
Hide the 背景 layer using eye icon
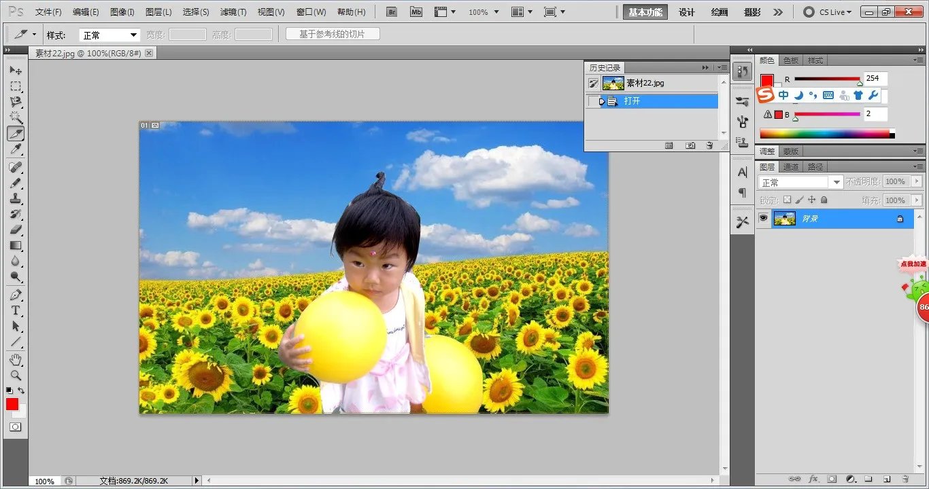[763, 218]
